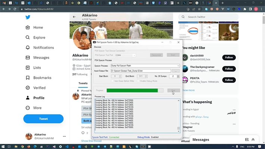Click the browse button next to file path

click(x=176, y=71)
